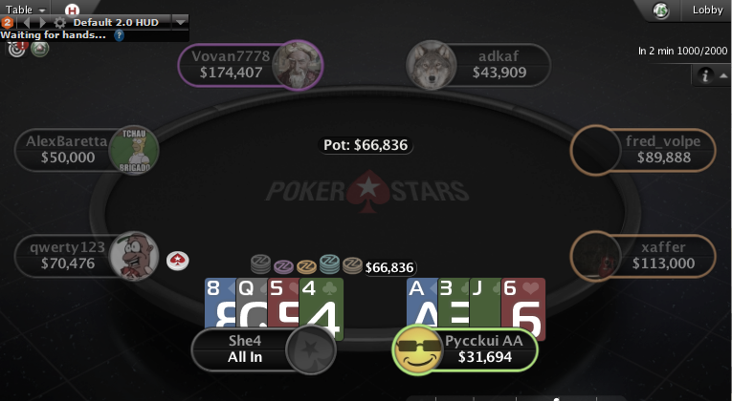Viewport: 732px width, 401px height.
Task: Click the Pycckui AA smiley avatar
Action: pyautogui.click(x=418, y=350)
